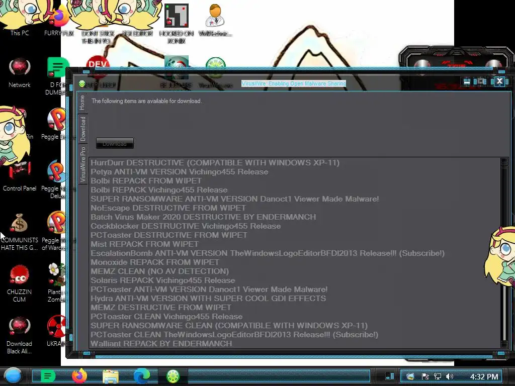Image resolution: width=515 pixels, height=386 pixels.
Task: Click the network tray icon
Action: (438, 376)
